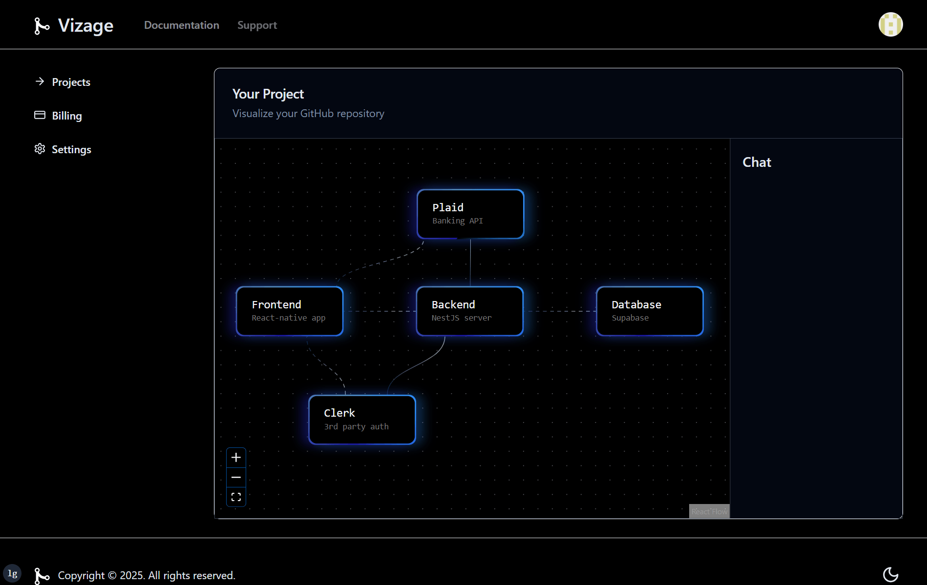
Task: Click the Billing credit card icon
Action: pos(40,115)
